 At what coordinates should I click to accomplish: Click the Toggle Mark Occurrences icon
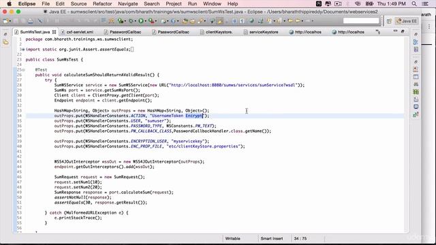point(220,21)
